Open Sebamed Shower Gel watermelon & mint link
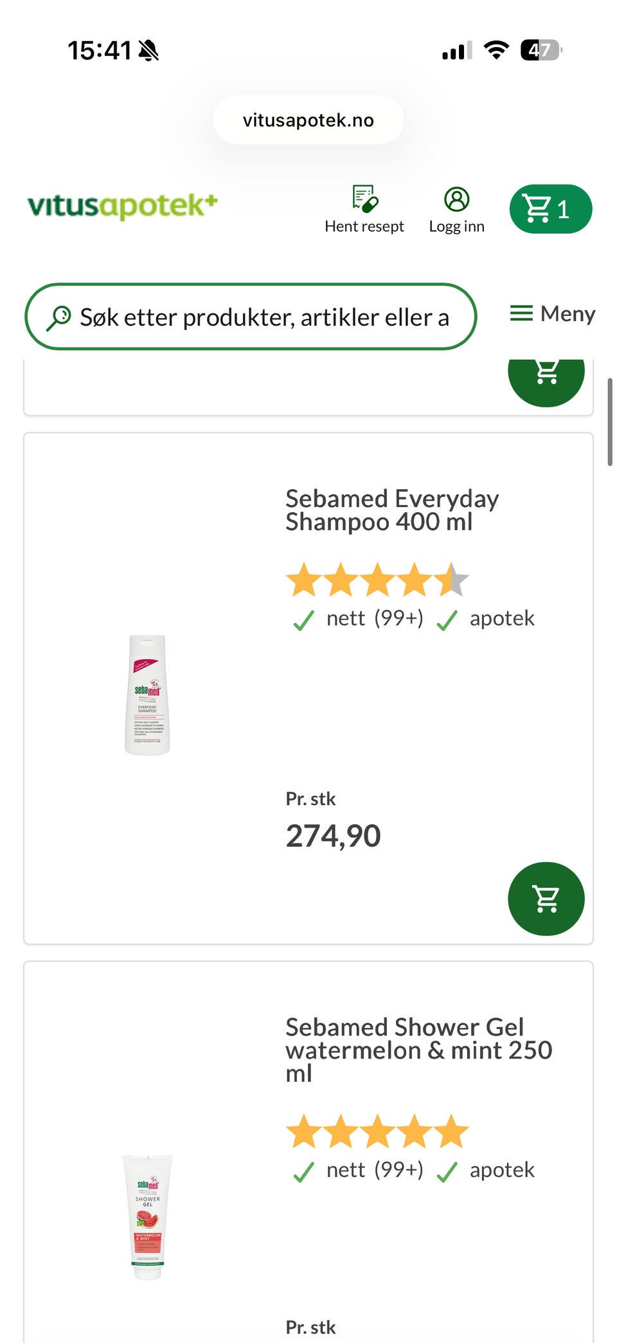 (418, 1050)
